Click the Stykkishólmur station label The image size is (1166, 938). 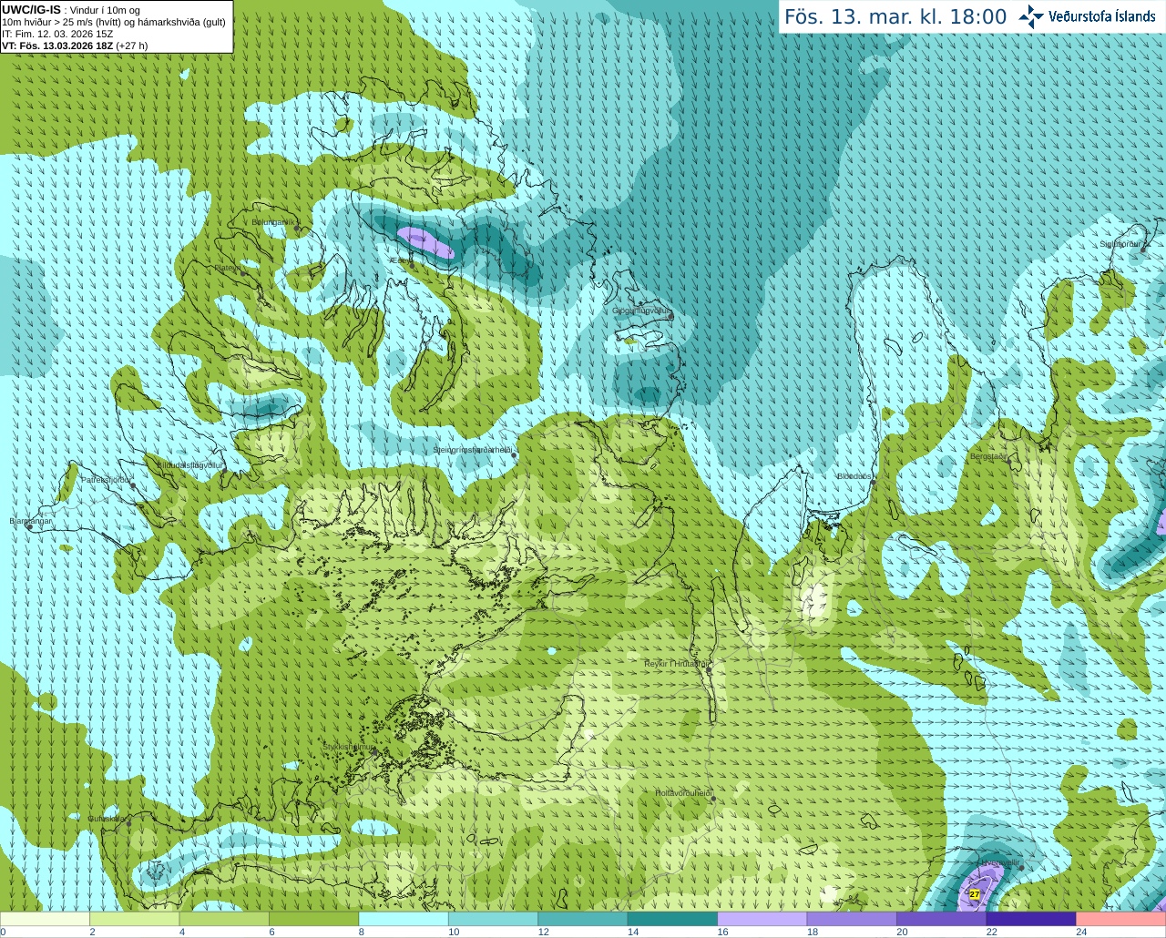tap(349, 747)
